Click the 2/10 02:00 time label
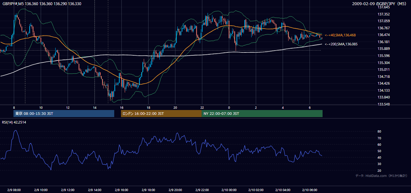 [256, 190]
